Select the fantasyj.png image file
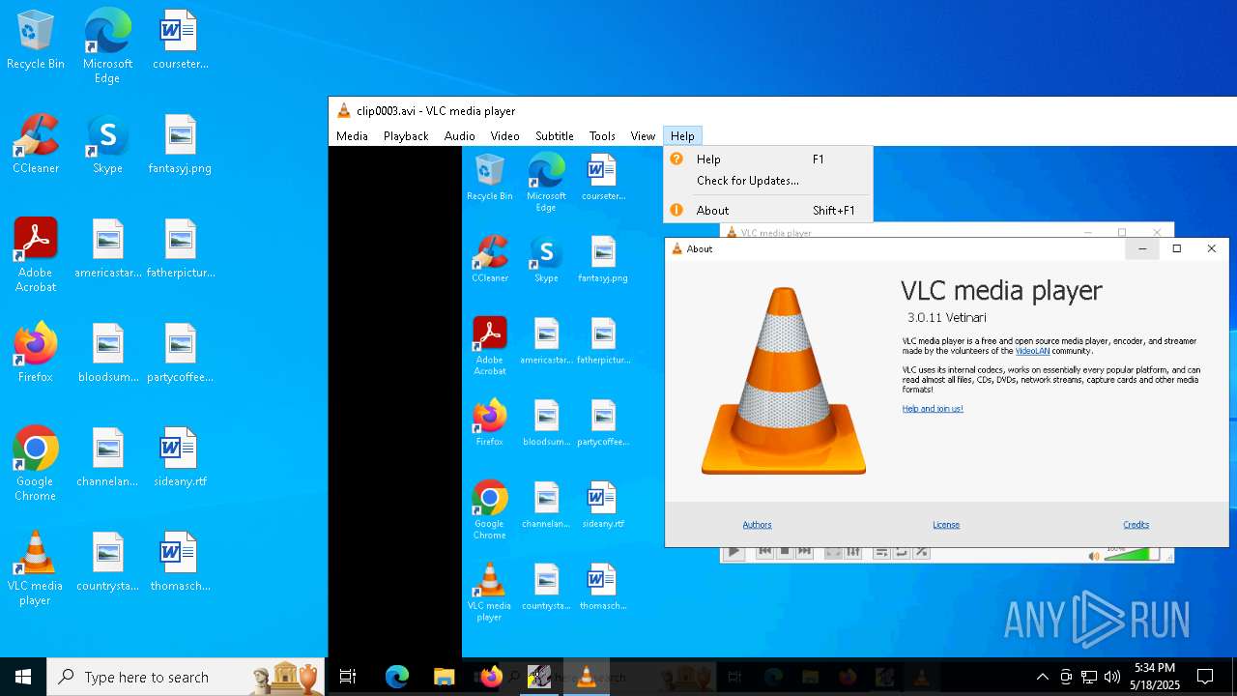 (x=180, y=145)
